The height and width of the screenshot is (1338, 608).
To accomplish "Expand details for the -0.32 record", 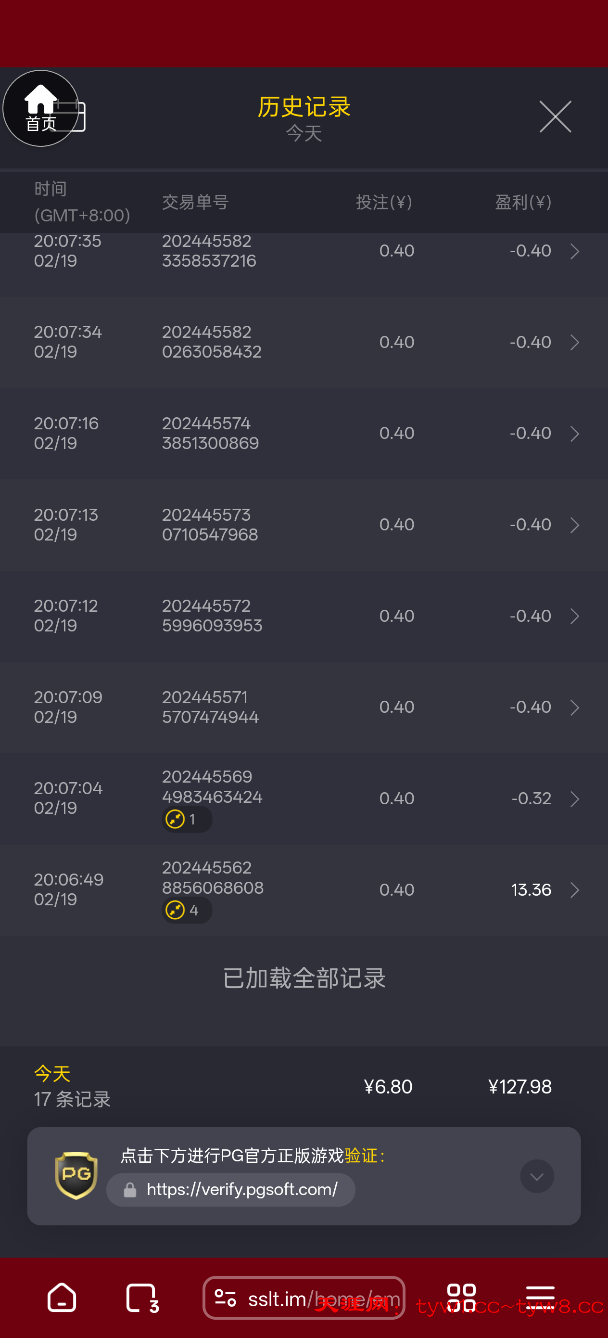I will [x=574, y=798].
